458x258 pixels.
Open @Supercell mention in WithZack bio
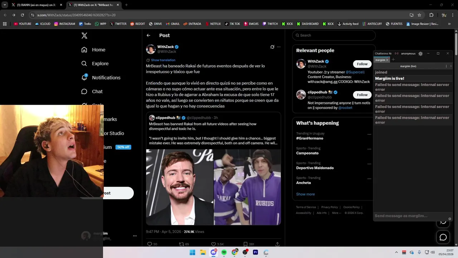click(355, 72)
